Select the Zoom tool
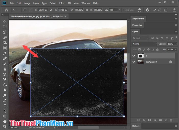The image size is (179, 130). pyautogui.click(x=5, y=126)
